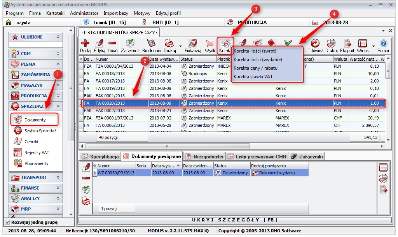Open the Drukuj dropdown arrow

180,46
